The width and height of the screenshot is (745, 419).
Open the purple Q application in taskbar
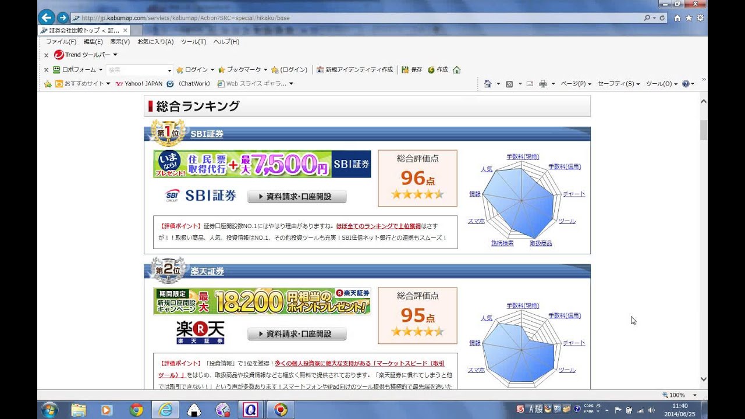pos(251,410)
